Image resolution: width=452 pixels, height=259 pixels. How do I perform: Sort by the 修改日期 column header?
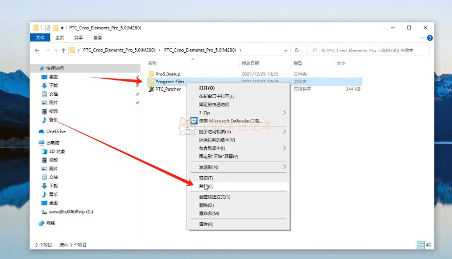pyautogui.click(x=250, y=63)
